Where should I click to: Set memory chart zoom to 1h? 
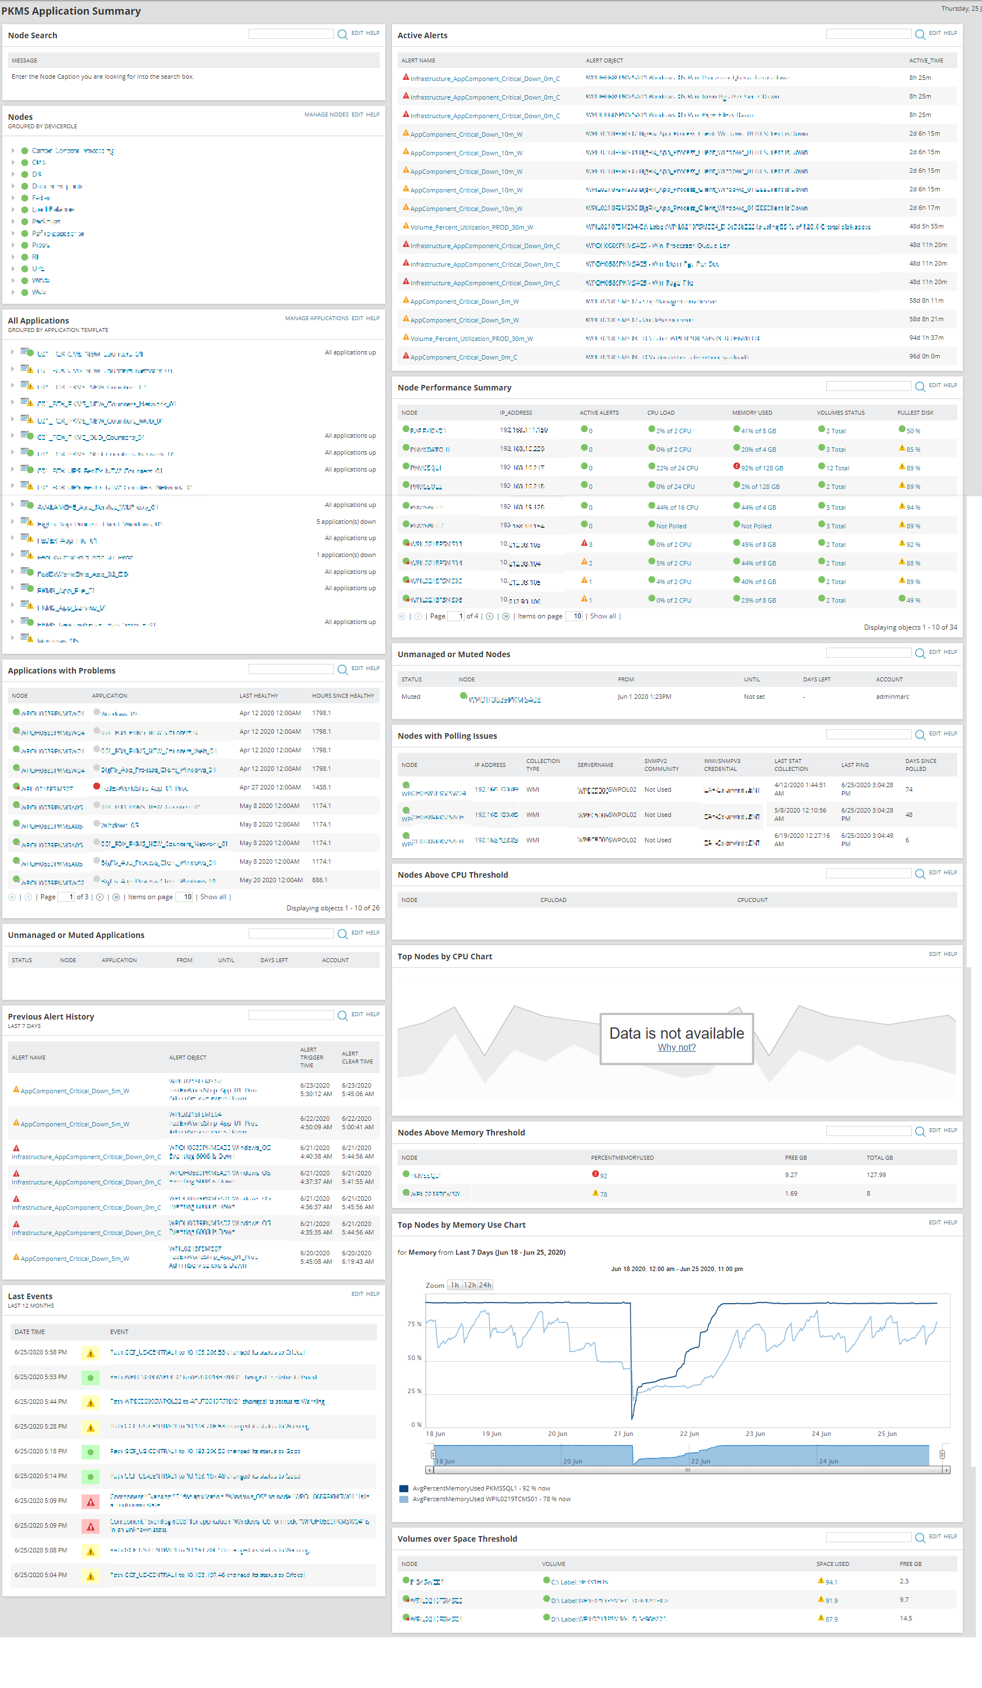[454, 1285]
